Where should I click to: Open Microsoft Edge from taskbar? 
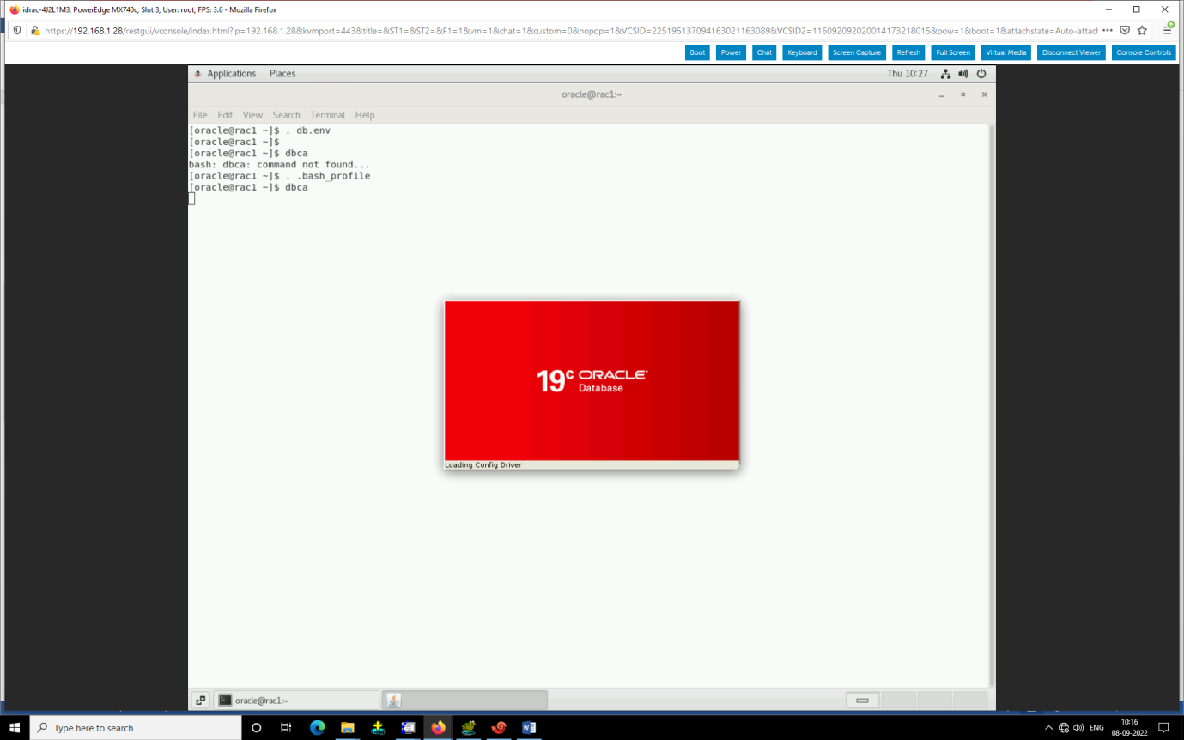pyautogui.click(x=317, y=727)
